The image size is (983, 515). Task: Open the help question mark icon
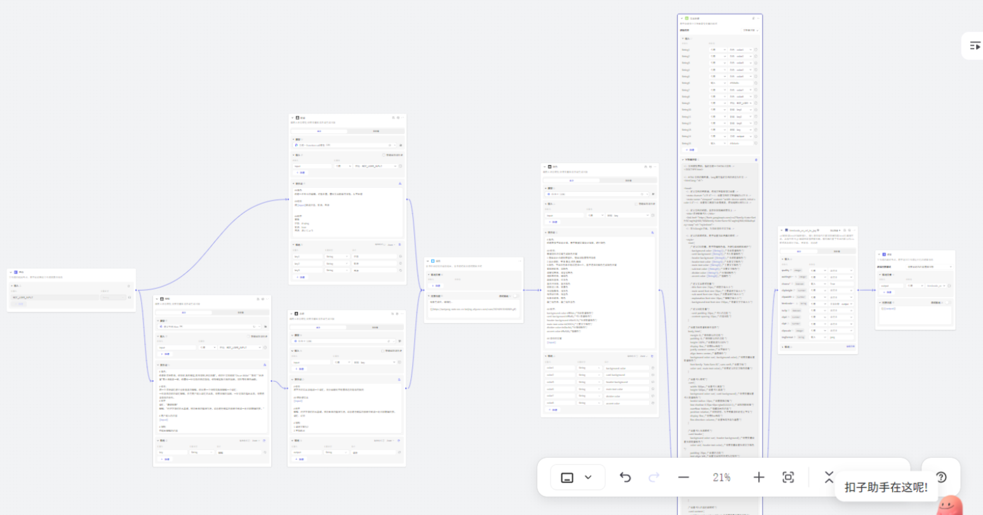[x=941, y=477]
